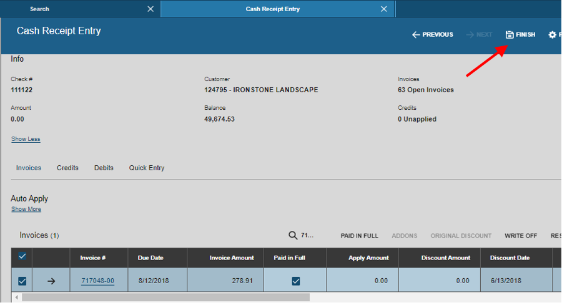Click the invoice search magnifier icon

coord(293,235)
